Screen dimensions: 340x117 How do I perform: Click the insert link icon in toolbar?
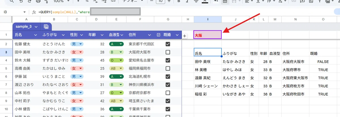(x=294, y=1)
